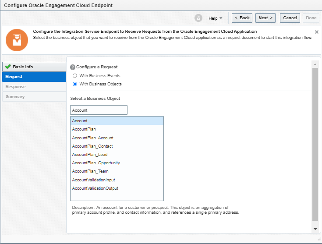Viewport: 322px width, 244px height.
Task: Select AccountPlan from the business object list
Action: 84,129
